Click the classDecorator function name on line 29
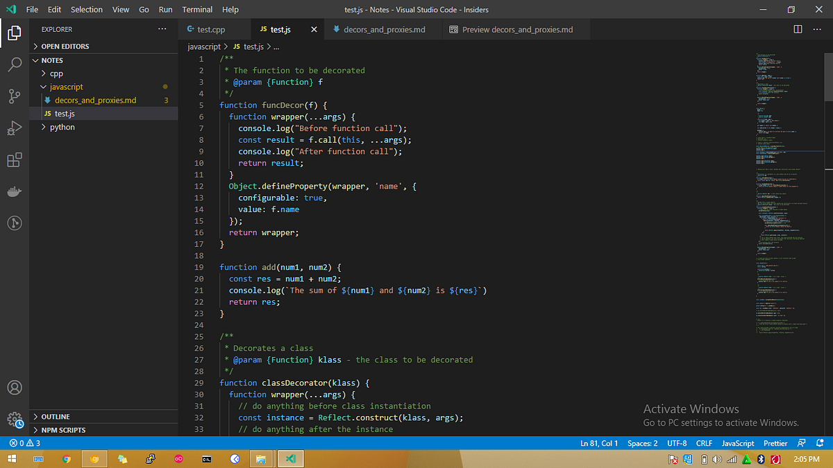Screen dimensions: 833x468 coord(294,383)
